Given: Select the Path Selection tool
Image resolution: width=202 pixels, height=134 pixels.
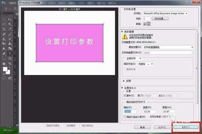Looking at the screenshot, I should tap(4, 58).
